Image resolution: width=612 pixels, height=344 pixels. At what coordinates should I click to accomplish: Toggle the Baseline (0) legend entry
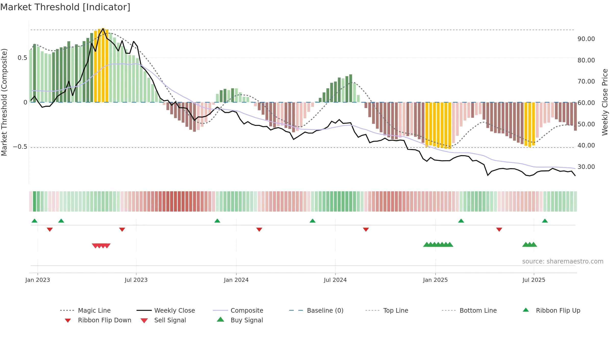coord(316,310)
